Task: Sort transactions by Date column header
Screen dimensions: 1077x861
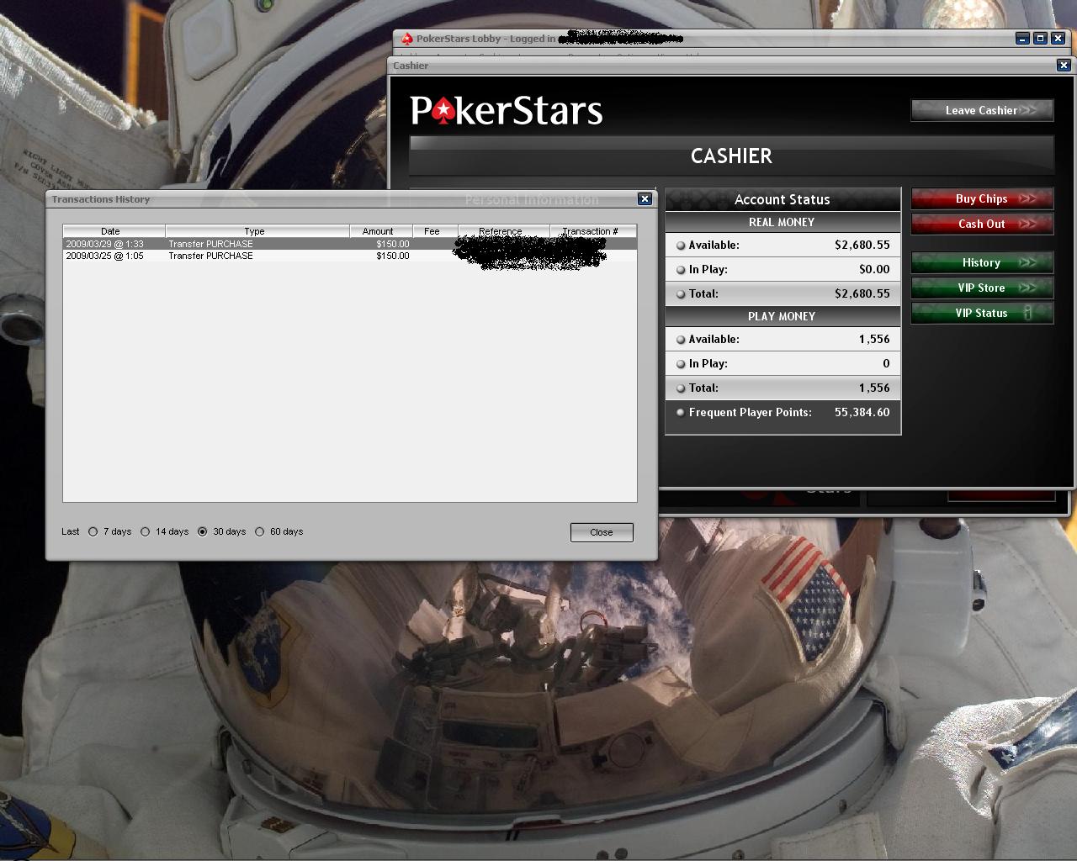Action: pos(114,231)
